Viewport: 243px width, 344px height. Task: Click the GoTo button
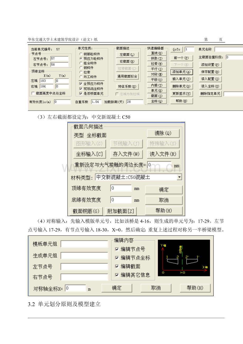[176, 49]
